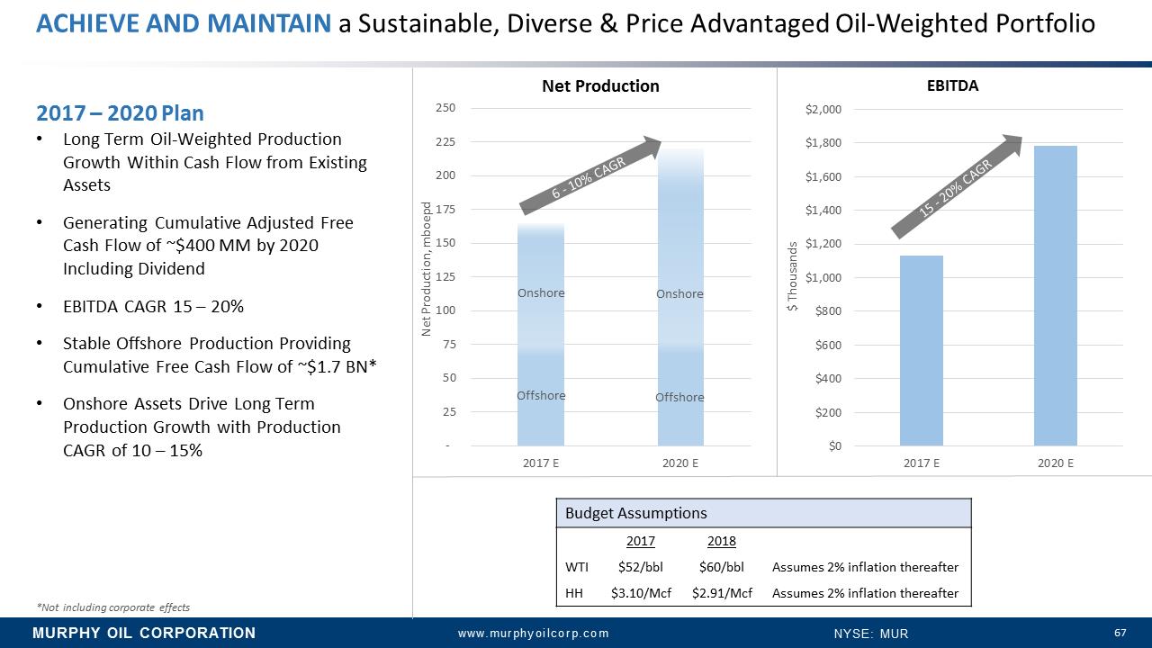This screenshot has width=1152, height=648.
Task: Click the '$2,000' axis value on EBITDA chart
Action: 823,109
